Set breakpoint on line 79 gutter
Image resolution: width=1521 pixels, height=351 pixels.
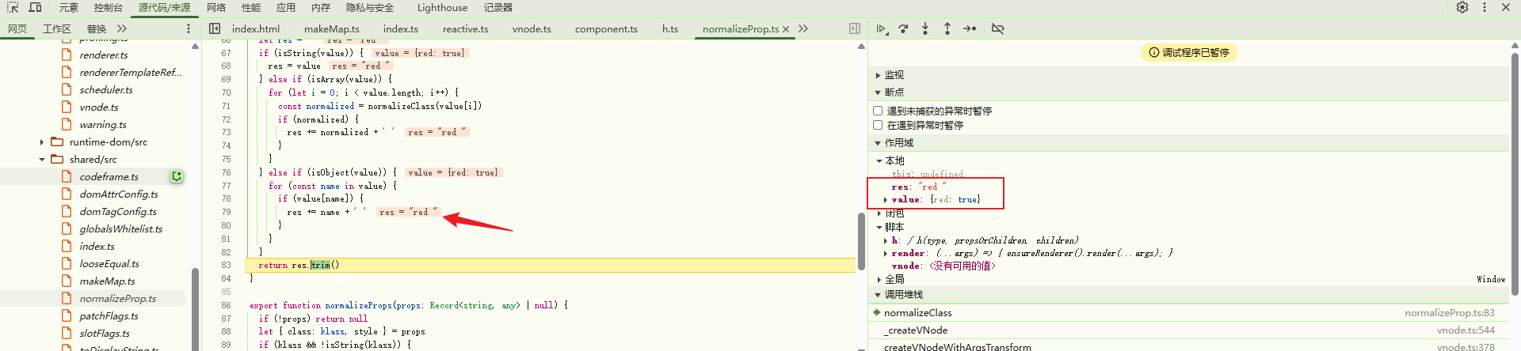click(226, 212)
